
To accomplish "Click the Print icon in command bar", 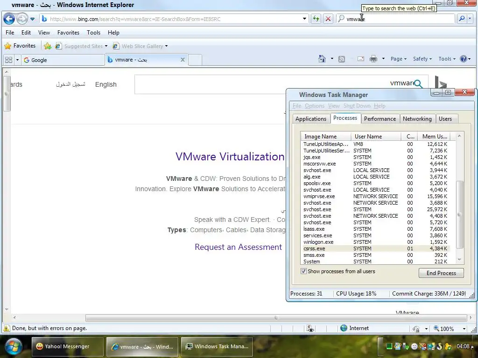I will click(373, 59).
